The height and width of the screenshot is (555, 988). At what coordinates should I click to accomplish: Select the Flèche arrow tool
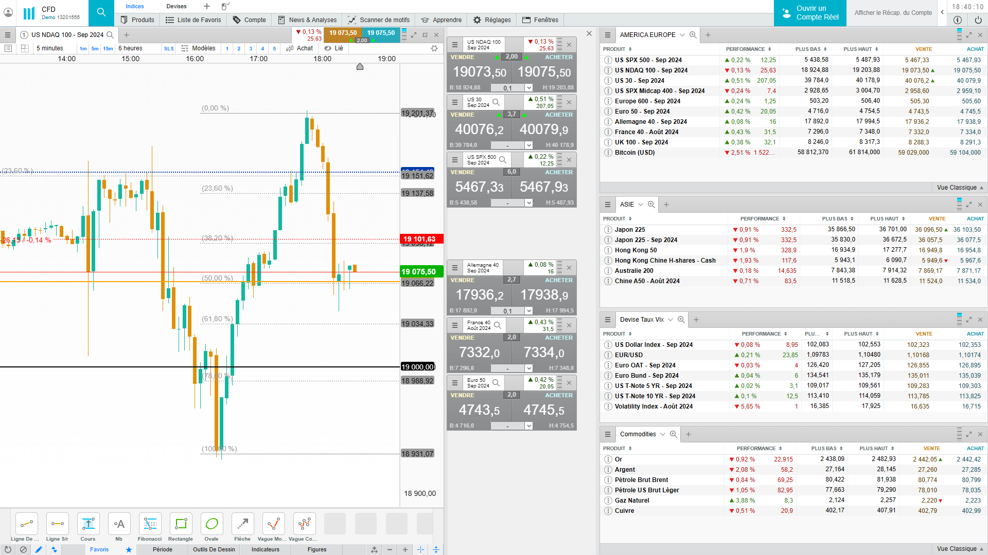(x=242, y=524)
